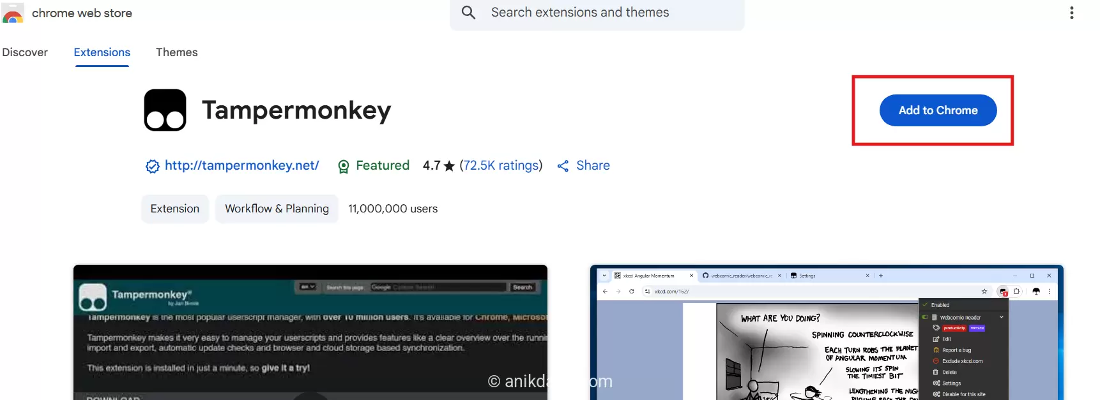The height and width of the screenshot is (400, 1100).
Task: Open the 72.5K ratings link
Action: 501,165
